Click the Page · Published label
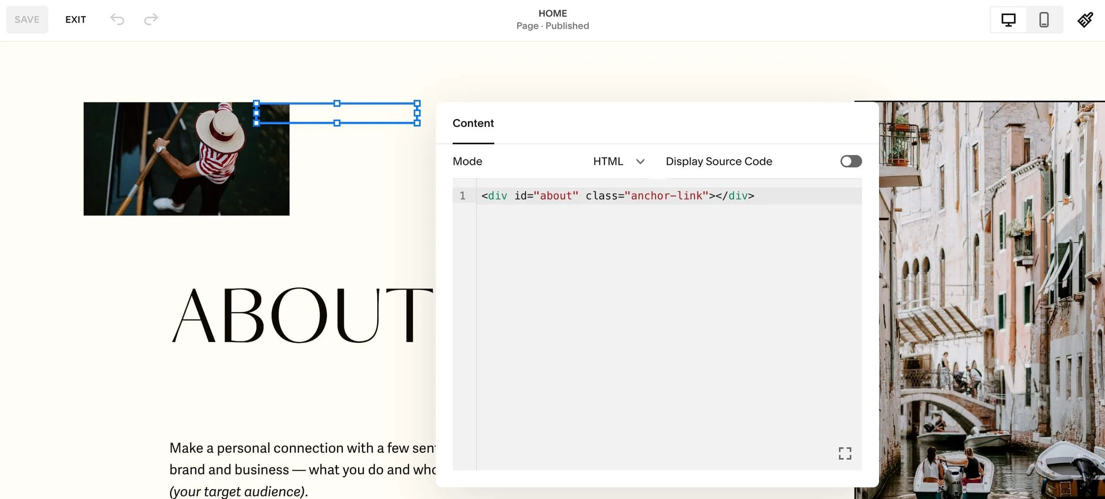1105x499 pixels. point(552,26)
